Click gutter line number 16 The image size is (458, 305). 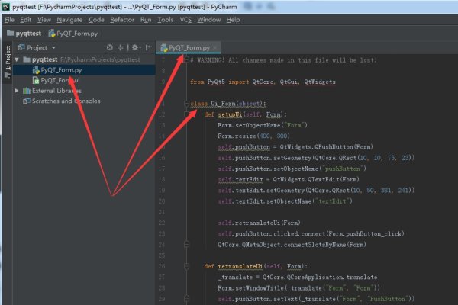tap(162, 158)
